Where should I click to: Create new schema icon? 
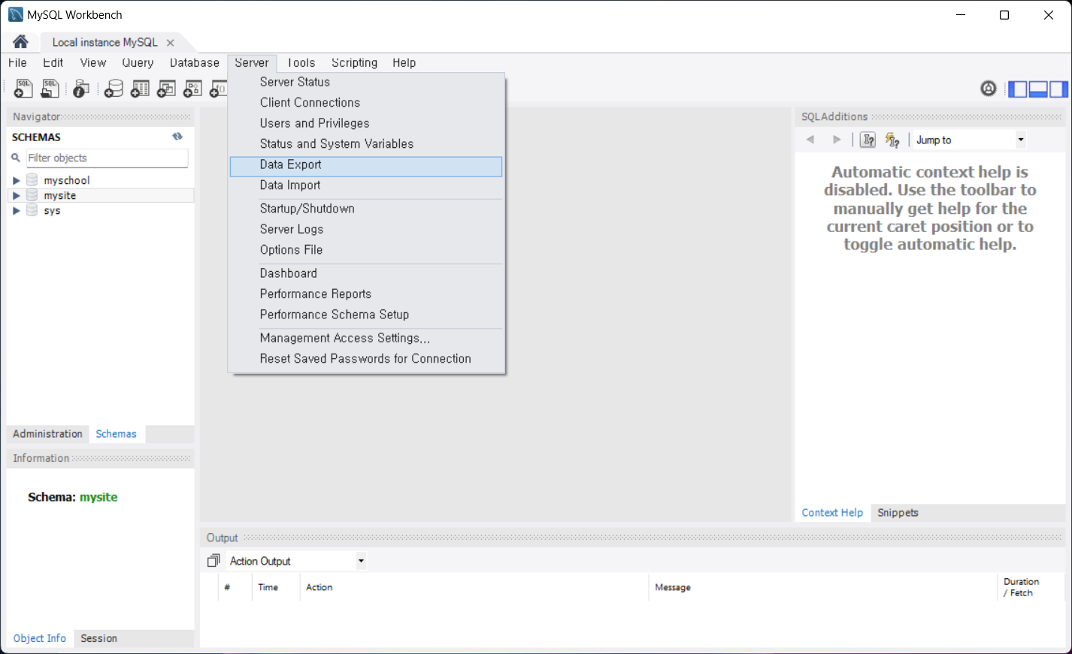click(x=114, y=89)
